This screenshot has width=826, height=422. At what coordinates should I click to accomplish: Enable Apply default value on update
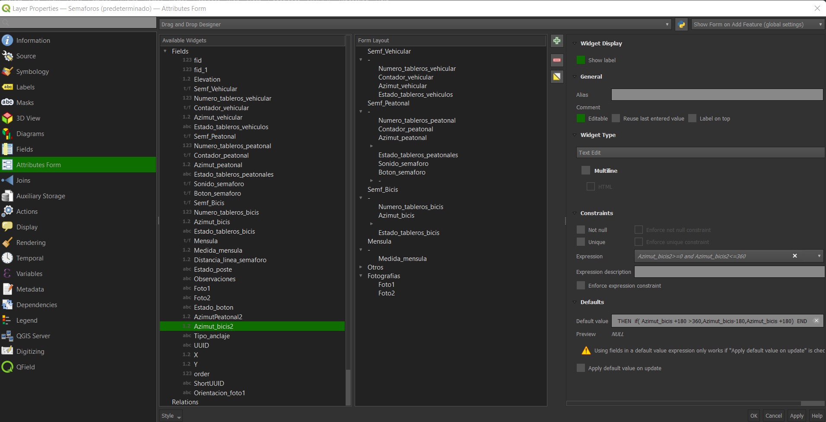coord(581,368)
